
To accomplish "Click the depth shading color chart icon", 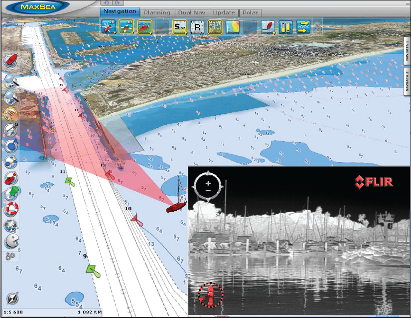I will click(x=233, y=27).
